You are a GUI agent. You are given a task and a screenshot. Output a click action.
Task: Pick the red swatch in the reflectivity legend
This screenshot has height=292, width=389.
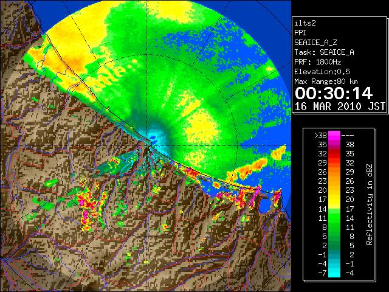click(x=334, y=154)
